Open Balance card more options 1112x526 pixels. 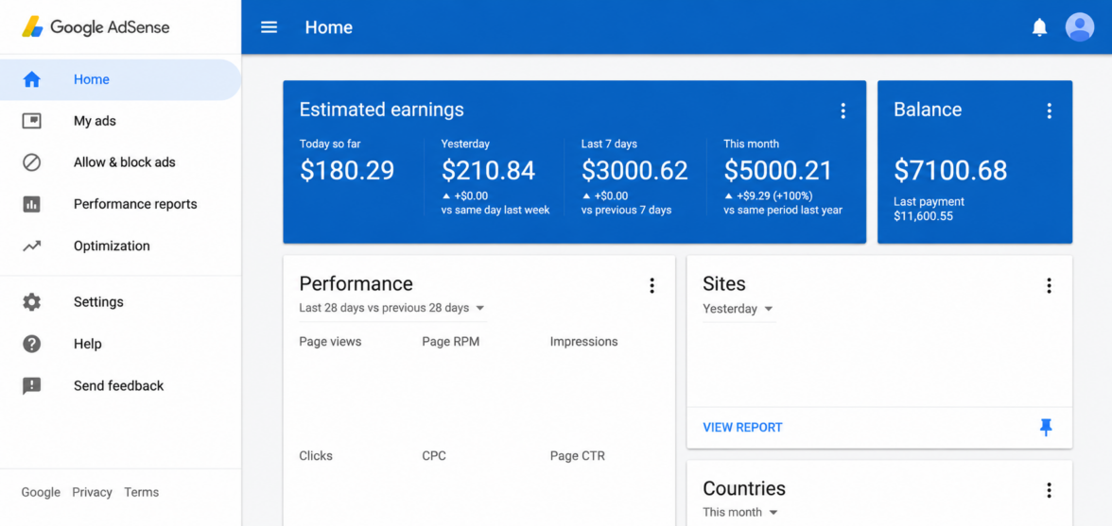coord(1049,110)
